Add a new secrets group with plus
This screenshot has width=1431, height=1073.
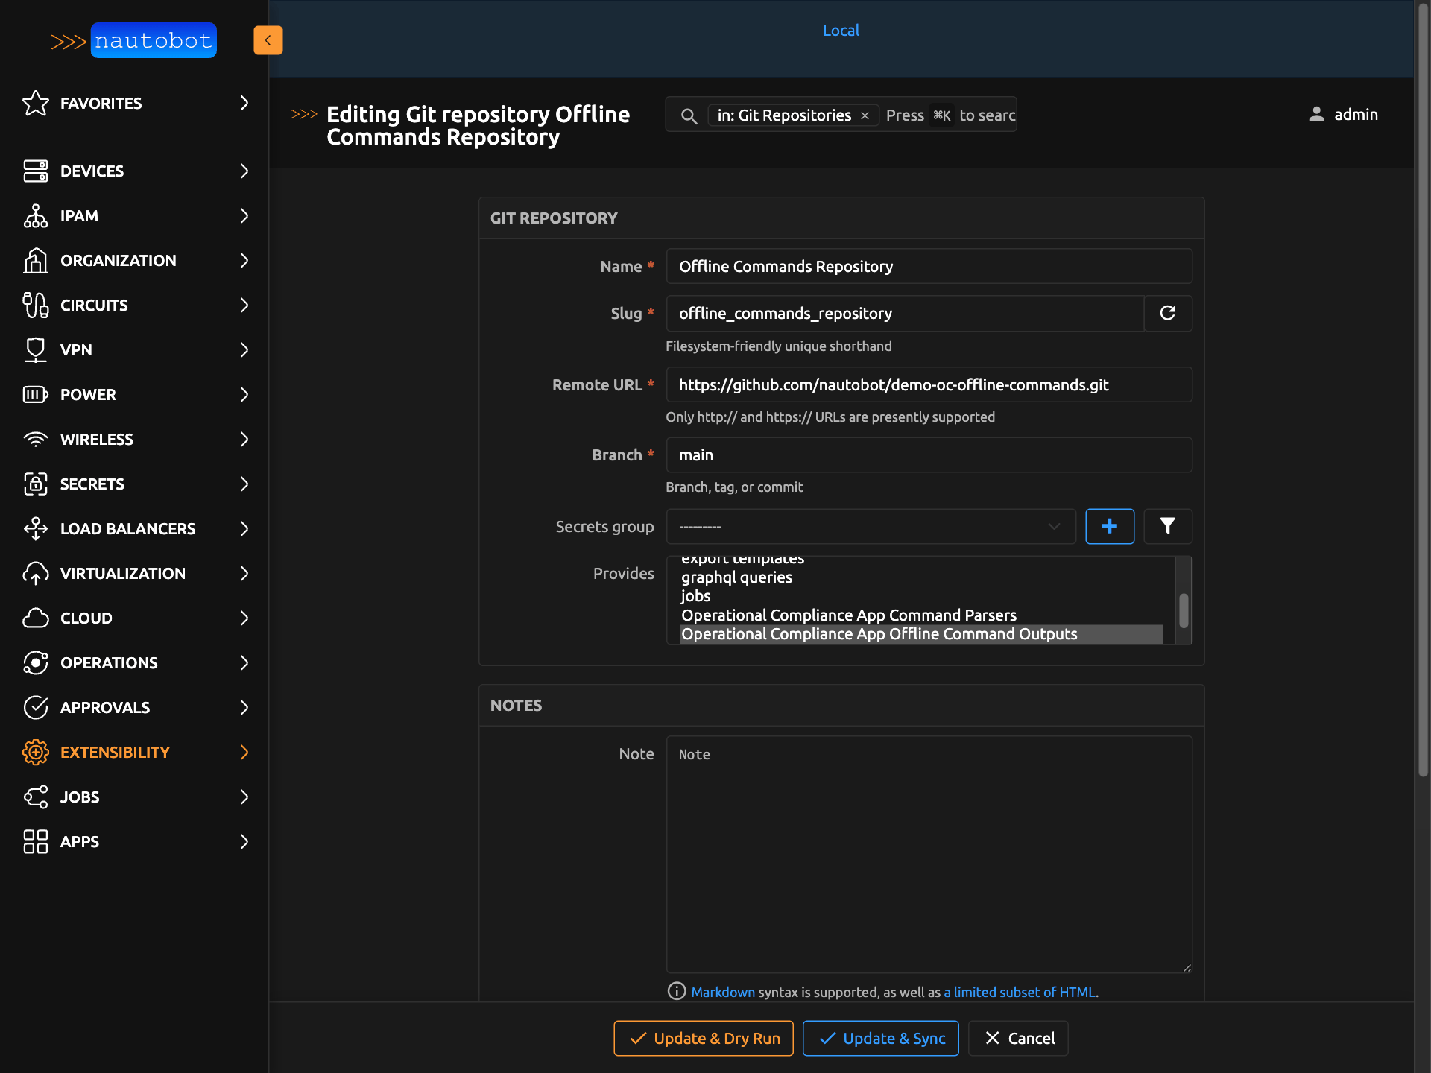(x=1110, y=526)
